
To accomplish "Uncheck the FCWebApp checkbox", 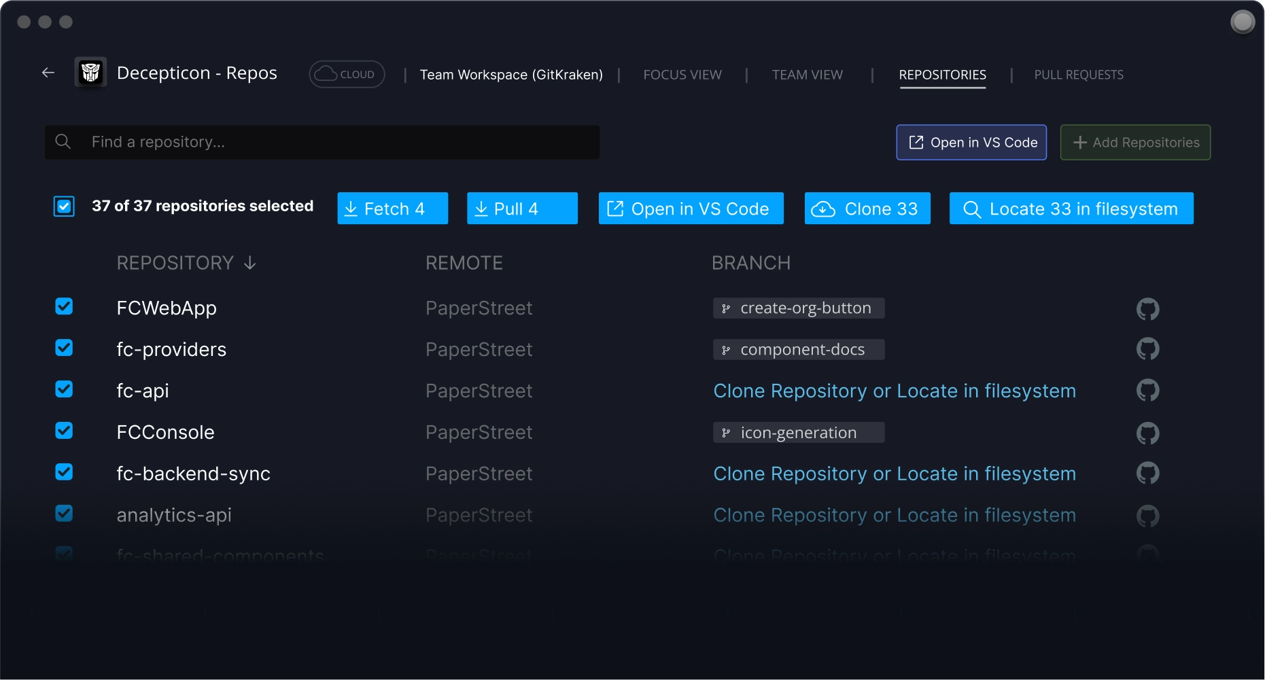I will coord(64,306).
